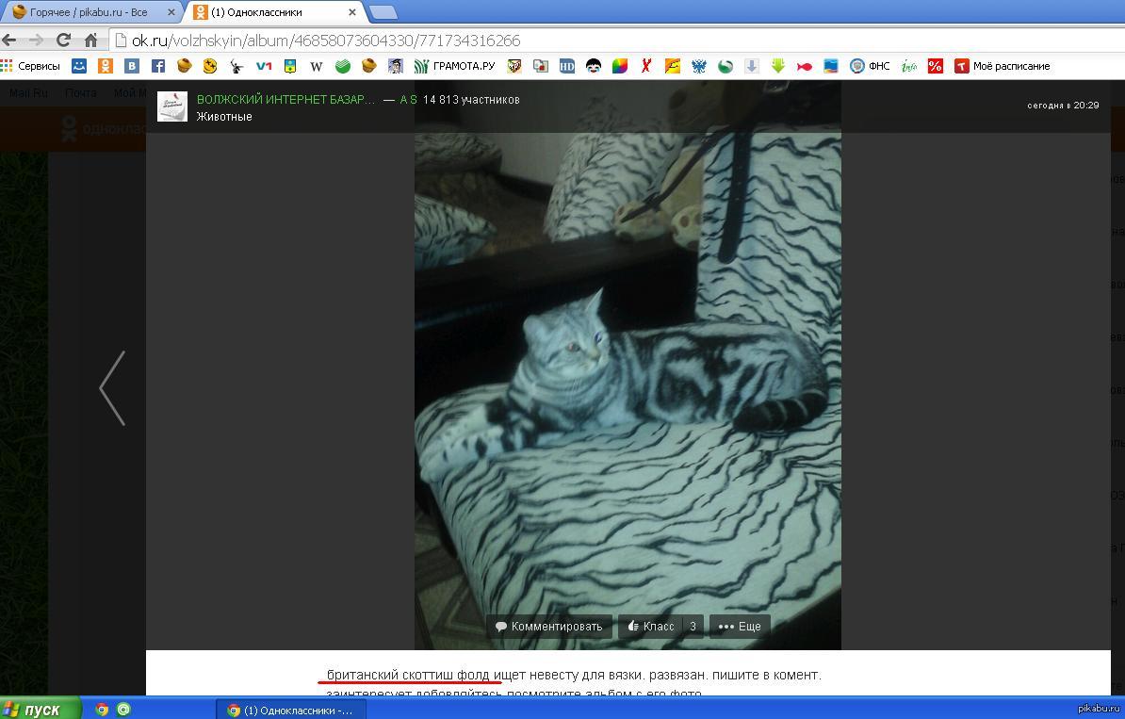Click the address bar URL field
Viewport: 1125px width, 719px height.
565,41
